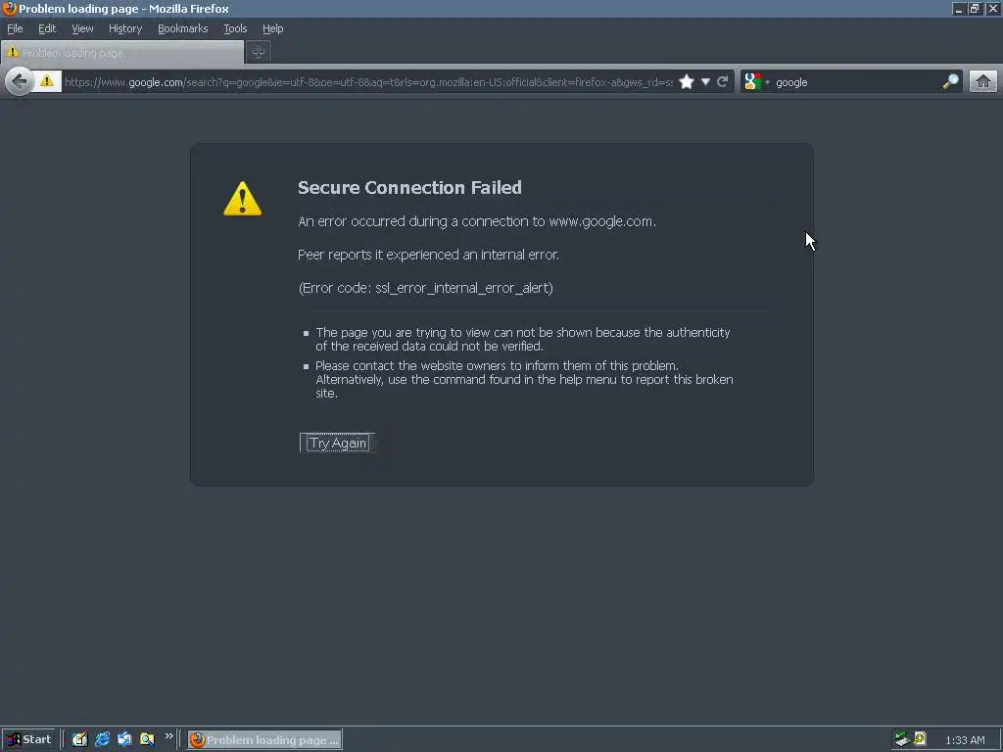Restore down the Firefox window
The width and height of the screenshot is (1003, 752).
click(x=975, y=9)
